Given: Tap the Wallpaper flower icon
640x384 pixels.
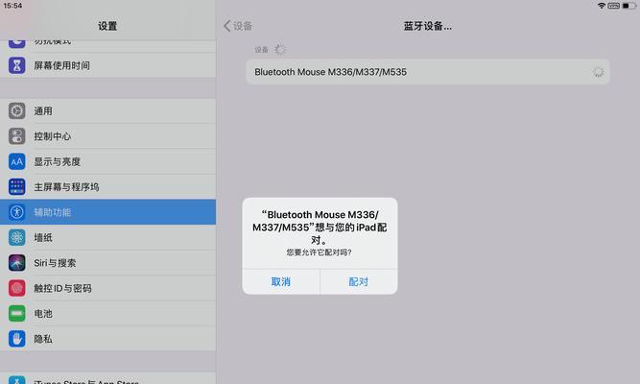Looking at the screenshot, I should pos(16,237).
